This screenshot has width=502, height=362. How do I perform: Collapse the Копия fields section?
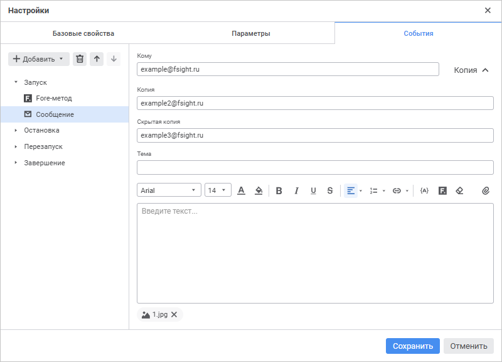[x=471, y=70]
